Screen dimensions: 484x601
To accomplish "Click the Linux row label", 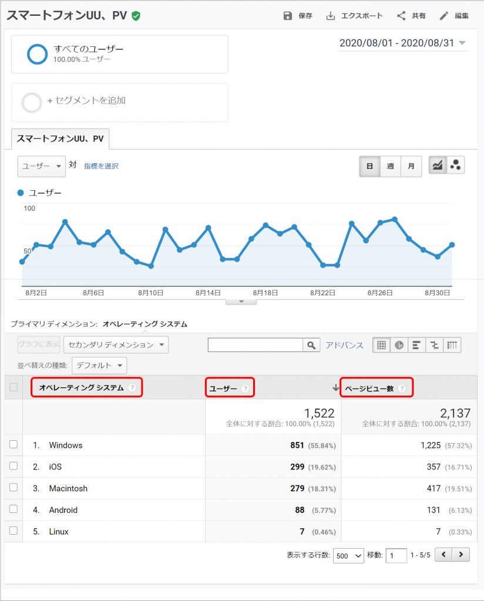I will coord(59,531).
